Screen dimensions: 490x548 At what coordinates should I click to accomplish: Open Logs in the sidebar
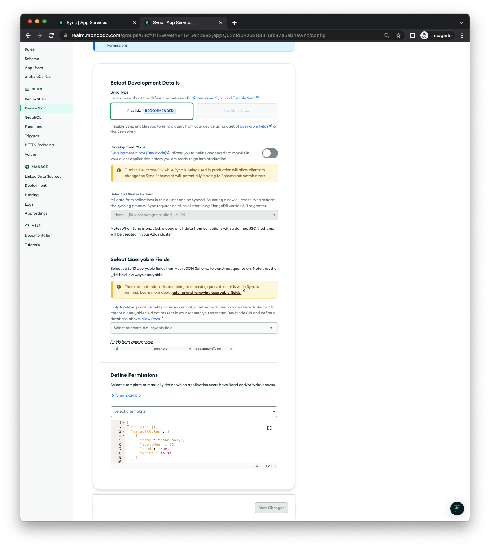(x=29, y=204)
